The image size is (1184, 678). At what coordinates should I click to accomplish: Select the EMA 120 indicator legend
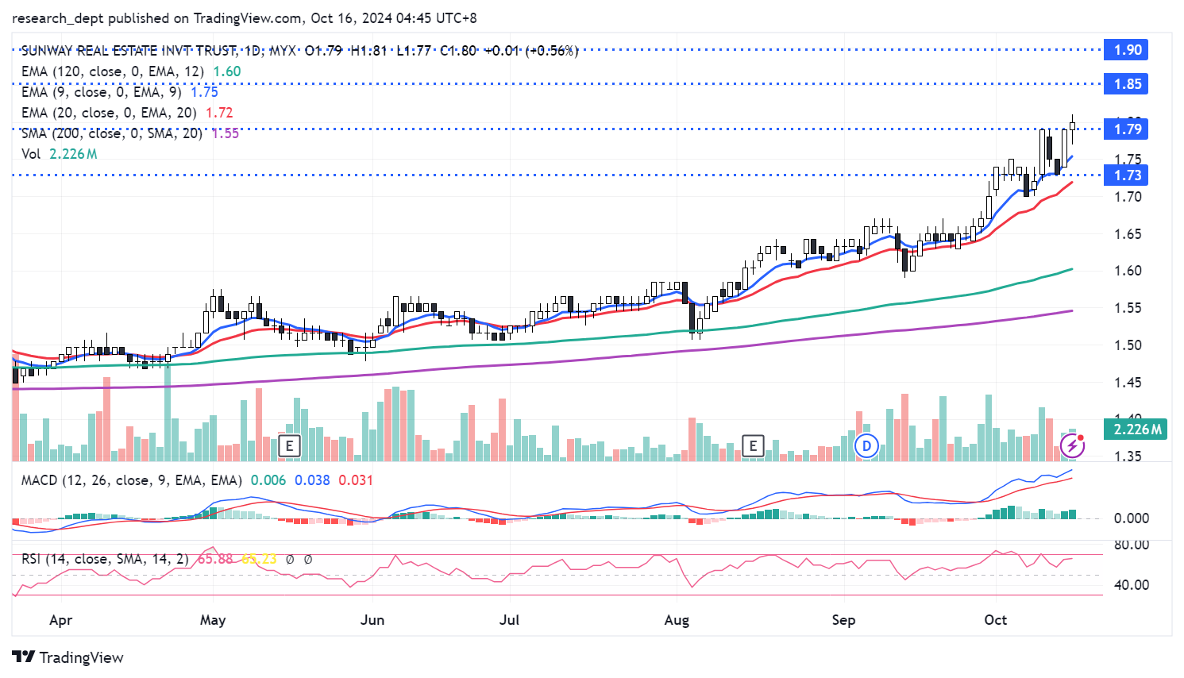112,71
